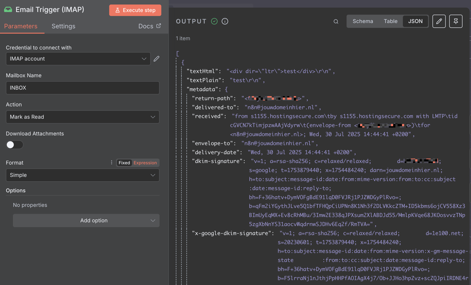Open the output search magnifier icon
Image resolution: width=471 pixels, height=285 pixels.
click(x=336, y=21)
